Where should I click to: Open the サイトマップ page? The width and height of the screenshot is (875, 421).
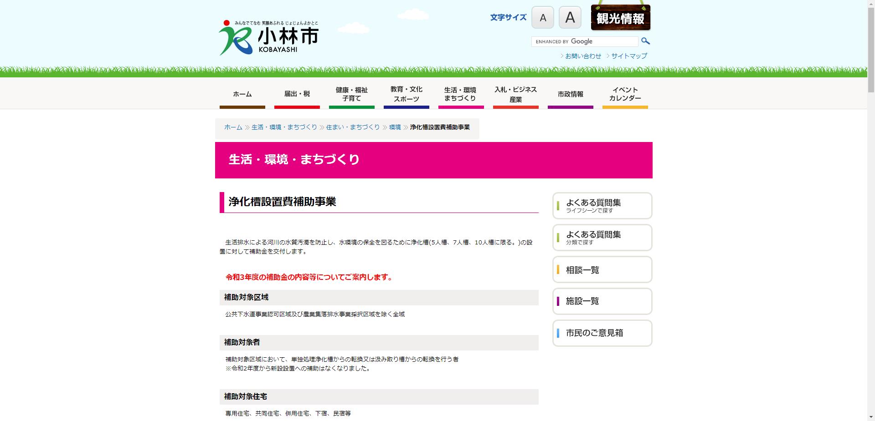point(628,56)
